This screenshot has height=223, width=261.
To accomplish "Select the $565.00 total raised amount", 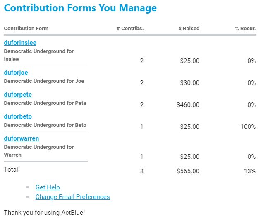I will 188,171.
